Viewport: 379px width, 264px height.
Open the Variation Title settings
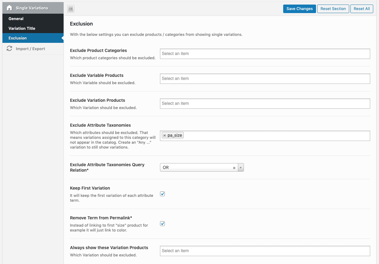tap(22, 28)
